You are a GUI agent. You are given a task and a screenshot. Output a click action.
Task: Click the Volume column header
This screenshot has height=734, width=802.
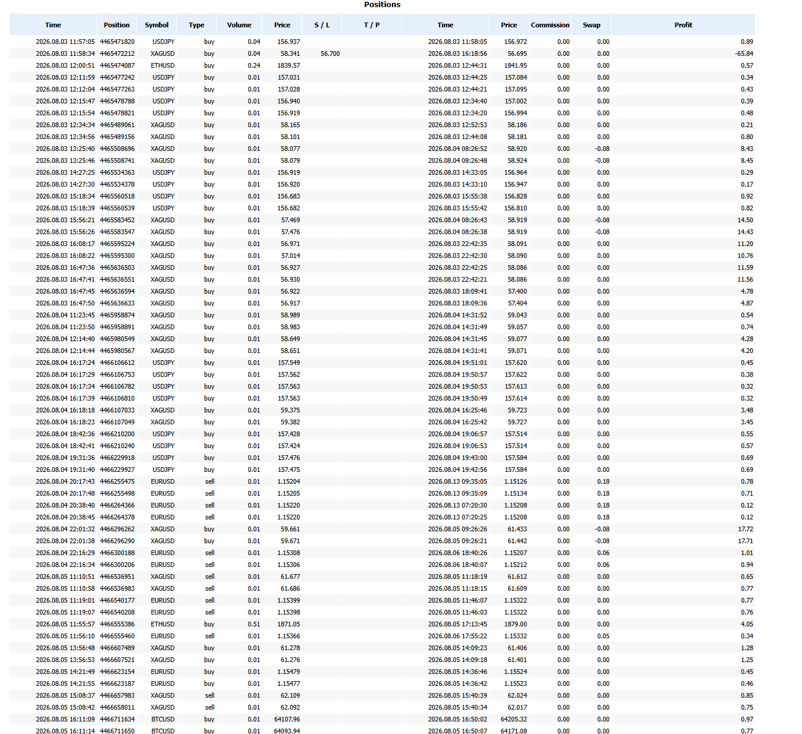239,25
